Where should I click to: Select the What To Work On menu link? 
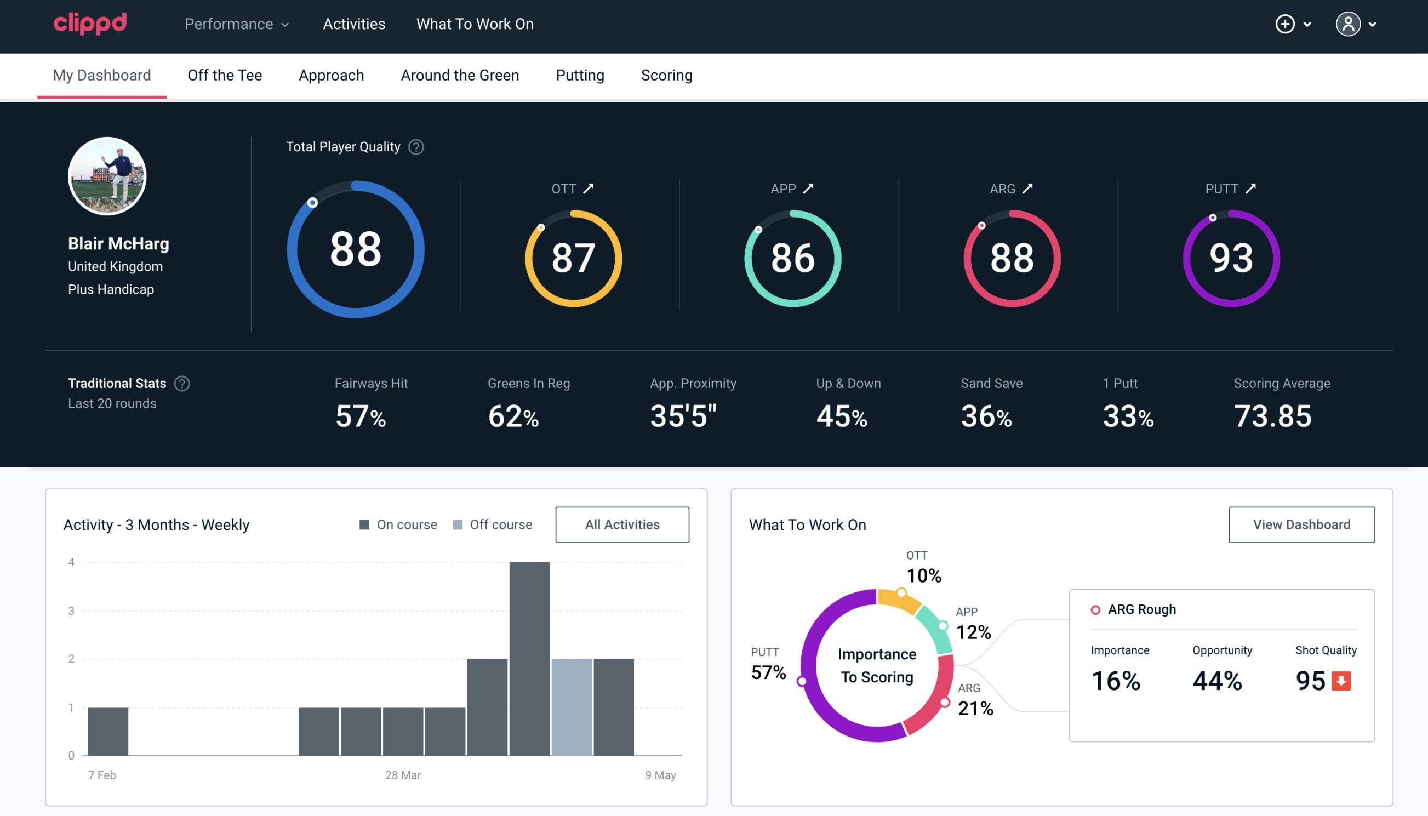475,25
